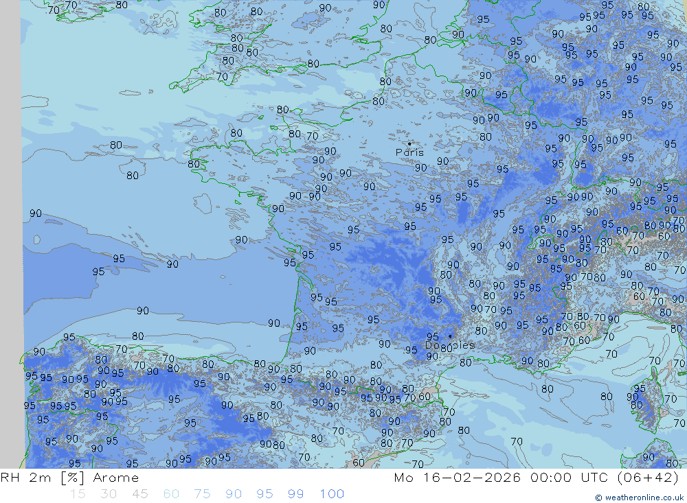Select the 60 value in the legend scale
Screen dimensions: 687x503
(171, 494)
